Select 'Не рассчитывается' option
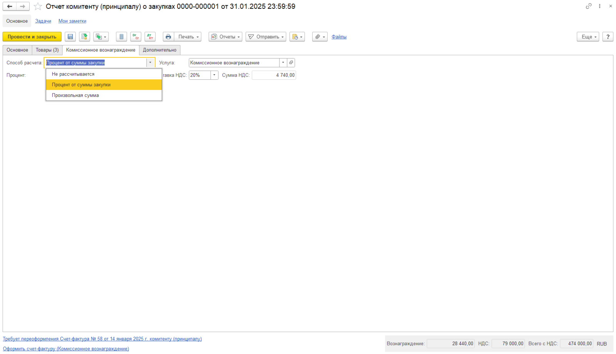This screenshot has height=354, width=616. tap(73, 74)
